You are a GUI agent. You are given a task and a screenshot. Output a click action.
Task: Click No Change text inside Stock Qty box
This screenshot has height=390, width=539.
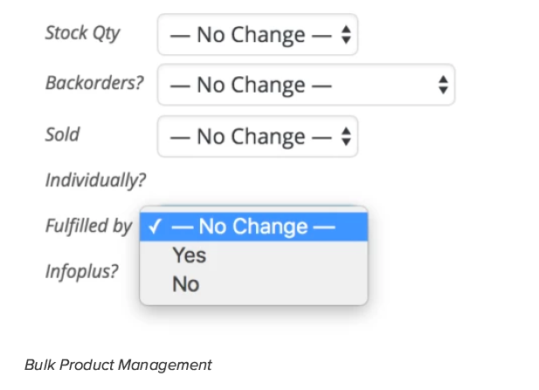point(251,35)
